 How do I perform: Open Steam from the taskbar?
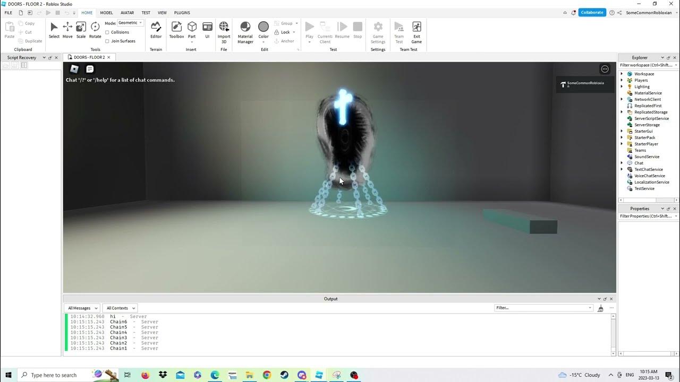tap(284, 375)
